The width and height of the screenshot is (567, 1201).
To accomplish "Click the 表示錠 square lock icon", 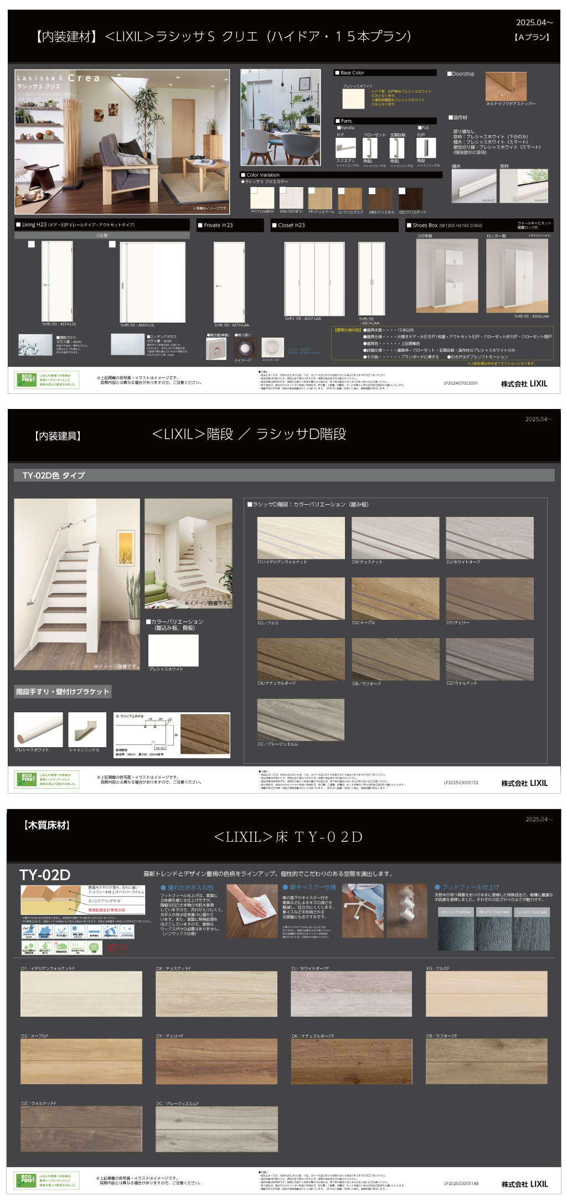I will 216,349.
